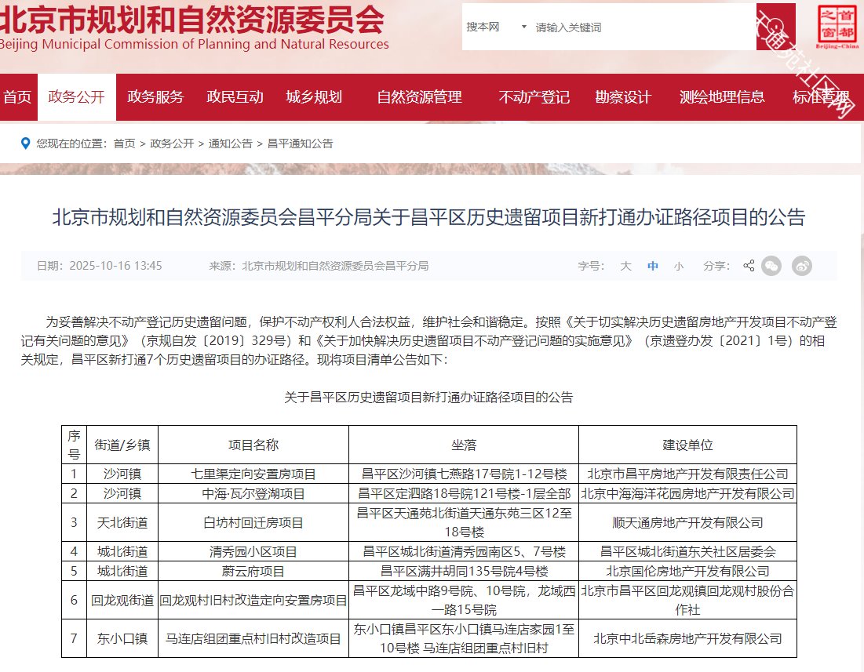This screenshot has height=672, width=864.
Task: Set font size to 大
Action: coord(625,267)
